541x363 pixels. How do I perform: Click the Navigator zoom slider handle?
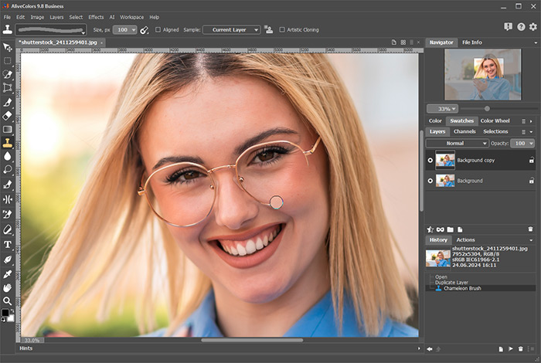point(487,109)
